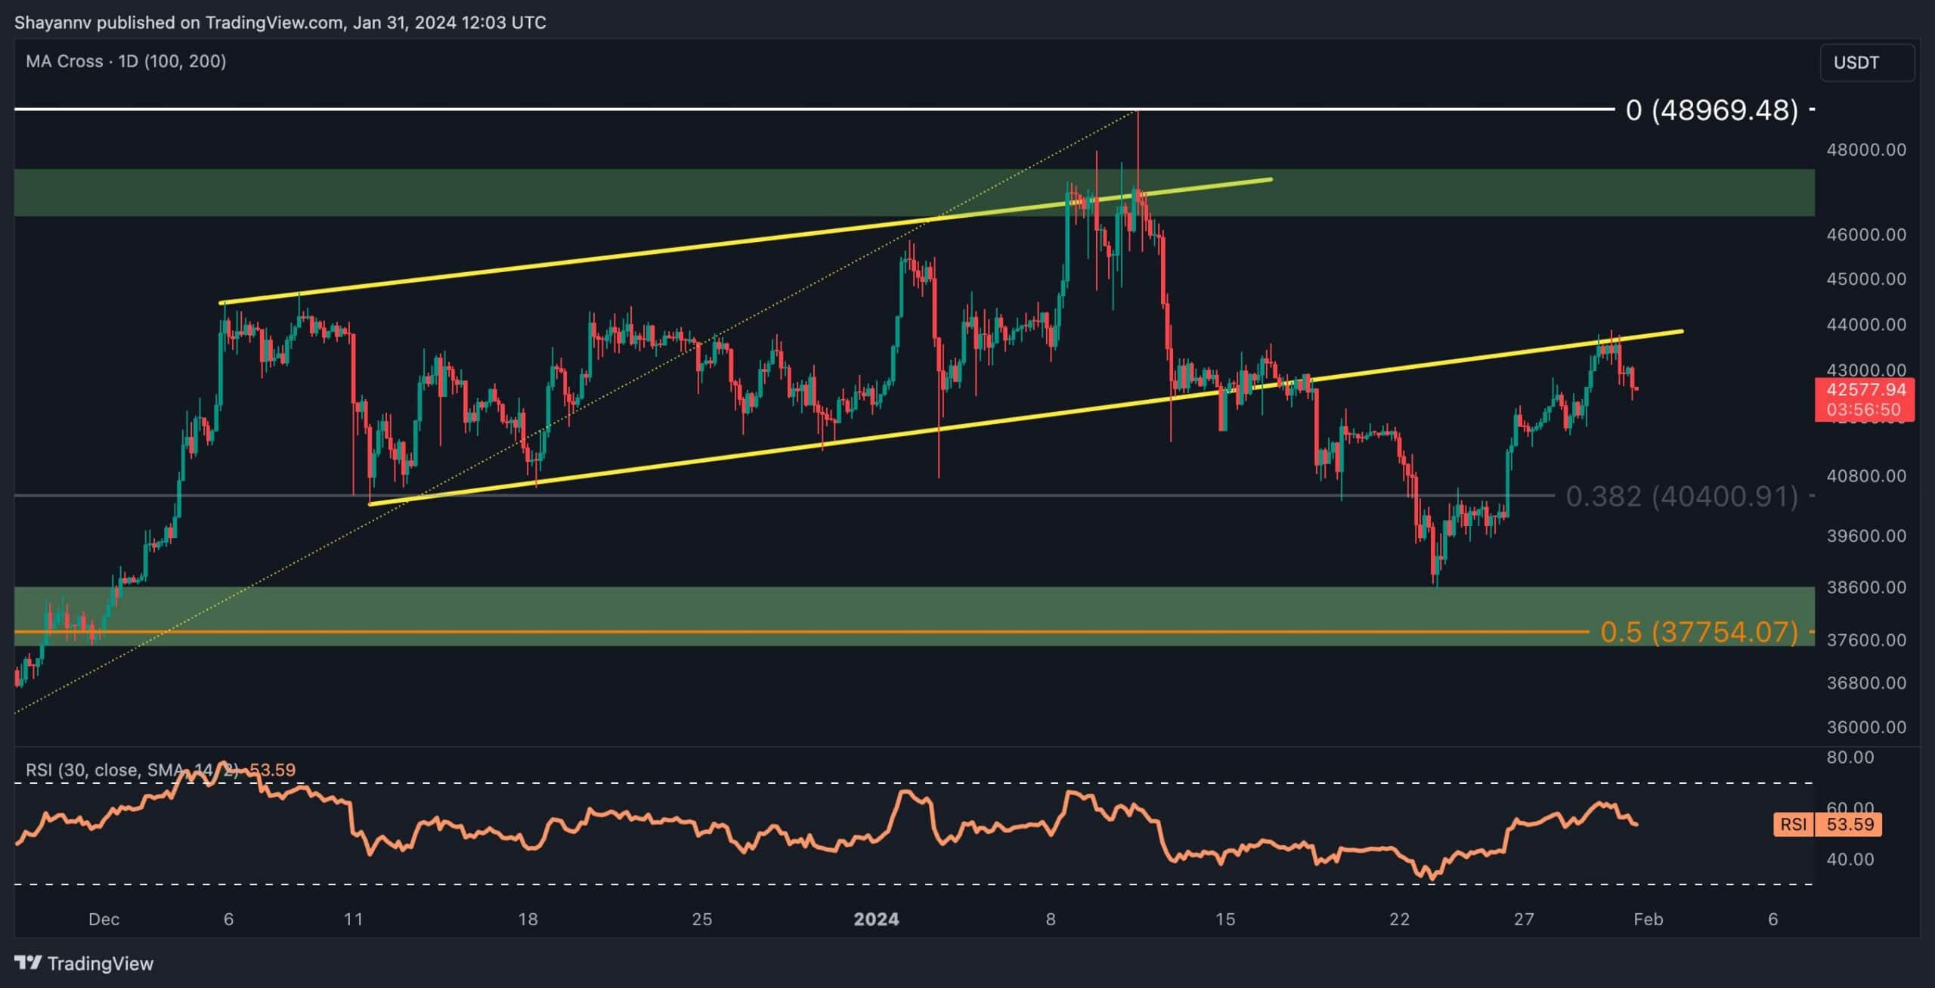Viewport: 1935px width, 988px height.
Task: Click the 40.00 level on RSI scale
Action: coord(1850,859)
